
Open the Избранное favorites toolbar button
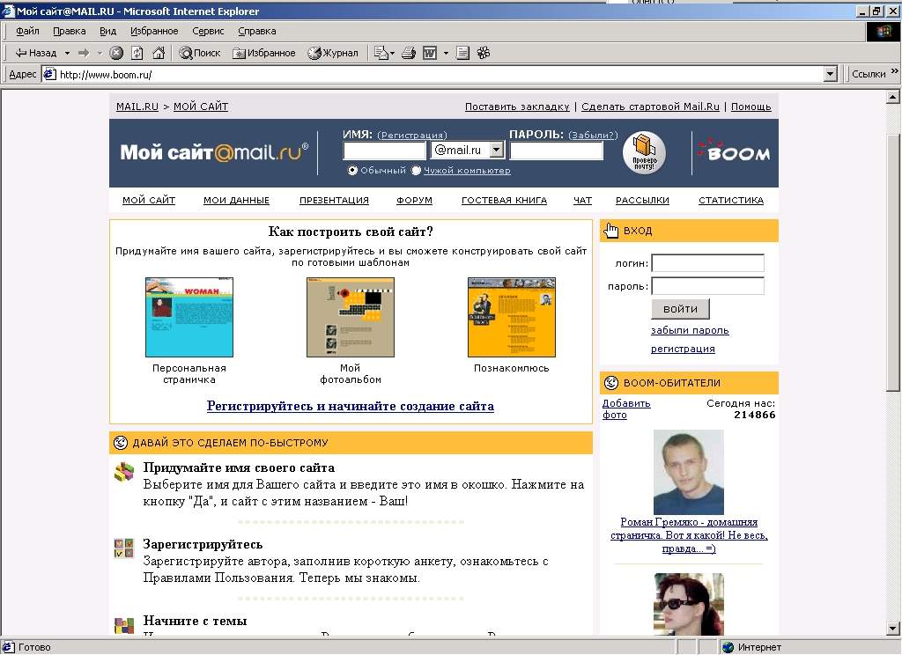[264, 53]
